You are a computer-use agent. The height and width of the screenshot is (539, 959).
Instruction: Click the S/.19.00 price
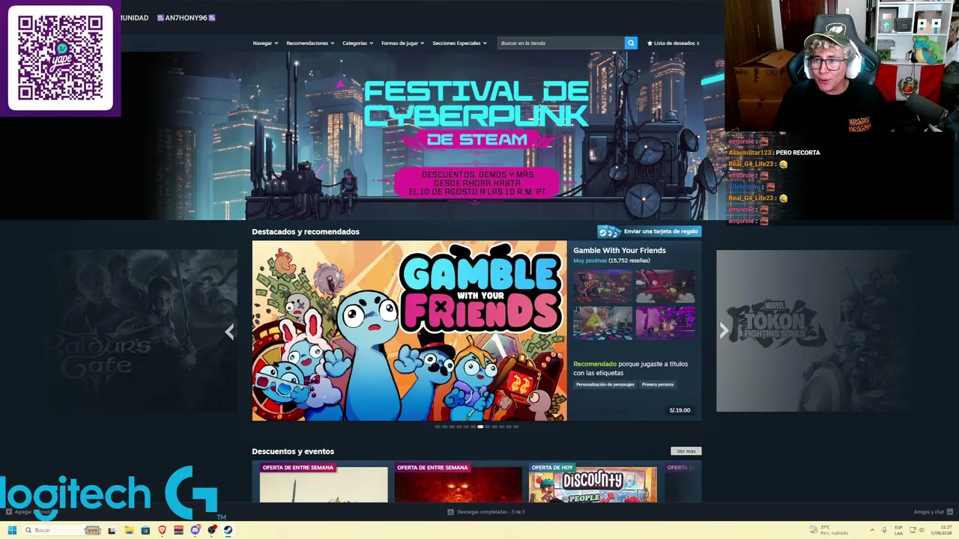point(680,410)
